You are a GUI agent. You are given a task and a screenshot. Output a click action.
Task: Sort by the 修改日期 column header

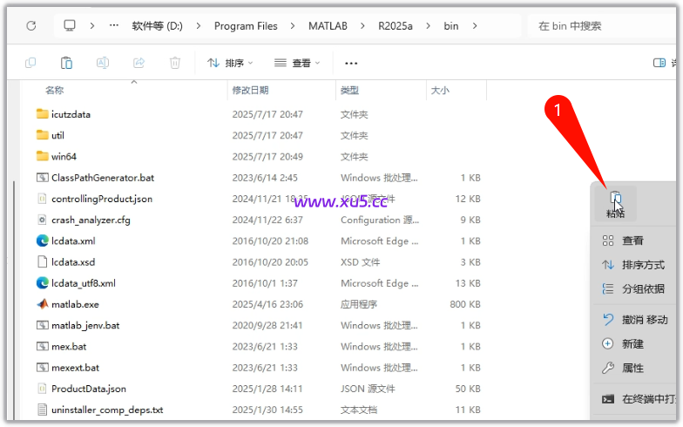pyautogui.click(x=250, y=90)
